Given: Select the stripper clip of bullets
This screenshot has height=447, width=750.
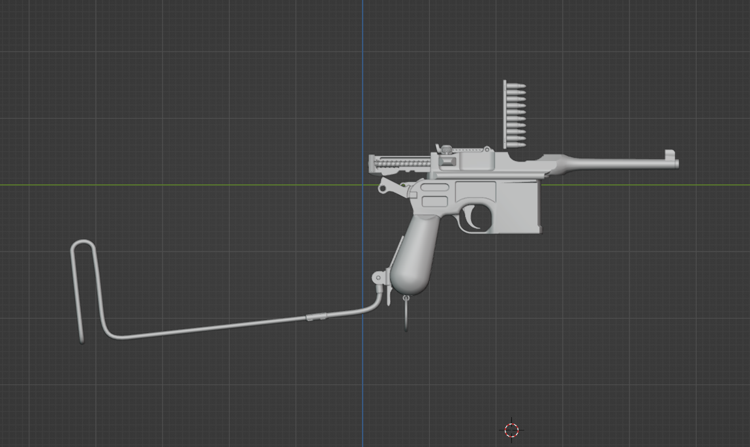Looking at the screenshot, I should (515, 115).
